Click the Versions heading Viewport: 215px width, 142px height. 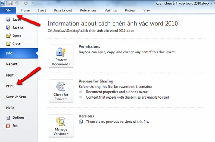[86, 116]
